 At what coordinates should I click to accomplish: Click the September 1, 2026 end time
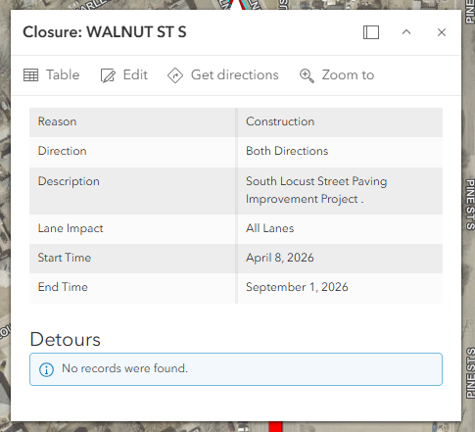(x=297, y=287)
